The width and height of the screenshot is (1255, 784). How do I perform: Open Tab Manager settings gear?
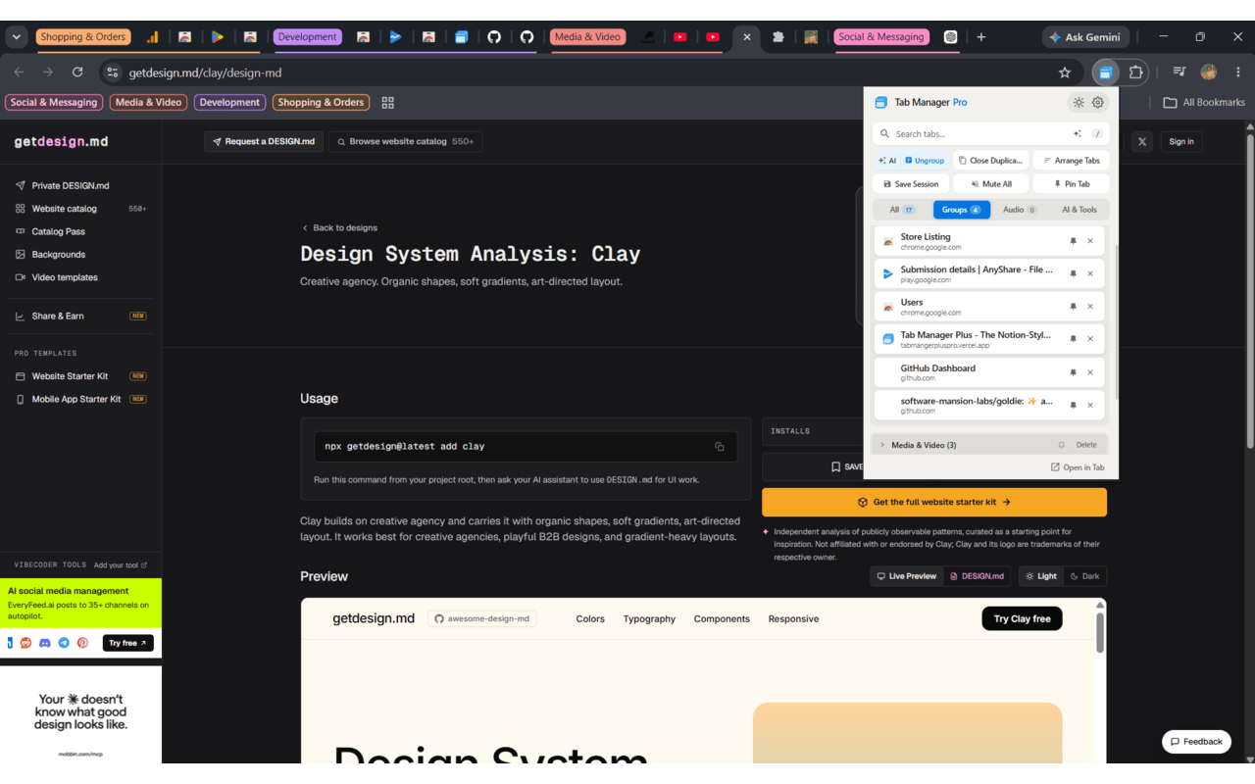1098,102
